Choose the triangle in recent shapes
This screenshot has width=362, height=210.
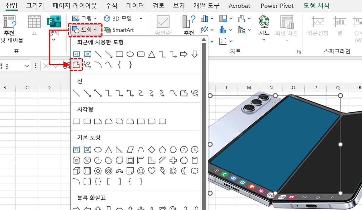tap(152, 54)
